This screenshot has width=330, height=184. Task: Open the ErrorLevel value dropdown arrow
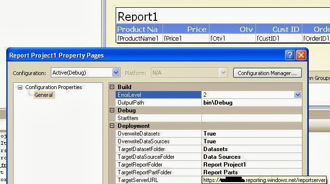coord(298,95)
